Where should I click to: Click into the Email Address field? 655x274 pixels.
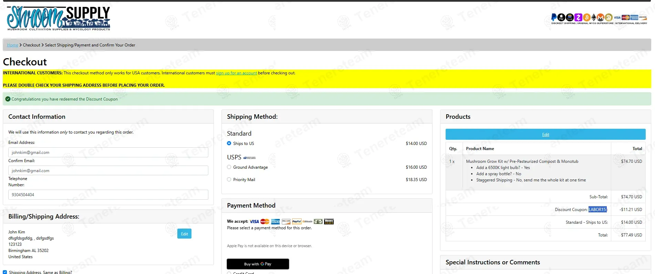[108, 152]
